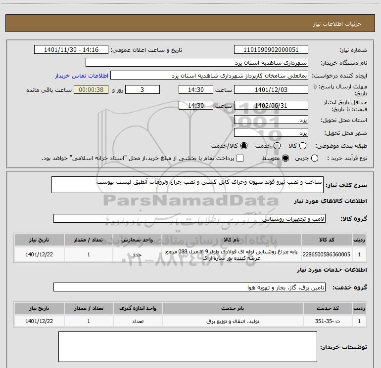The image size is (381, 368).
Task: Choose the متوسط purchase type radio
Action: (286, 159)
